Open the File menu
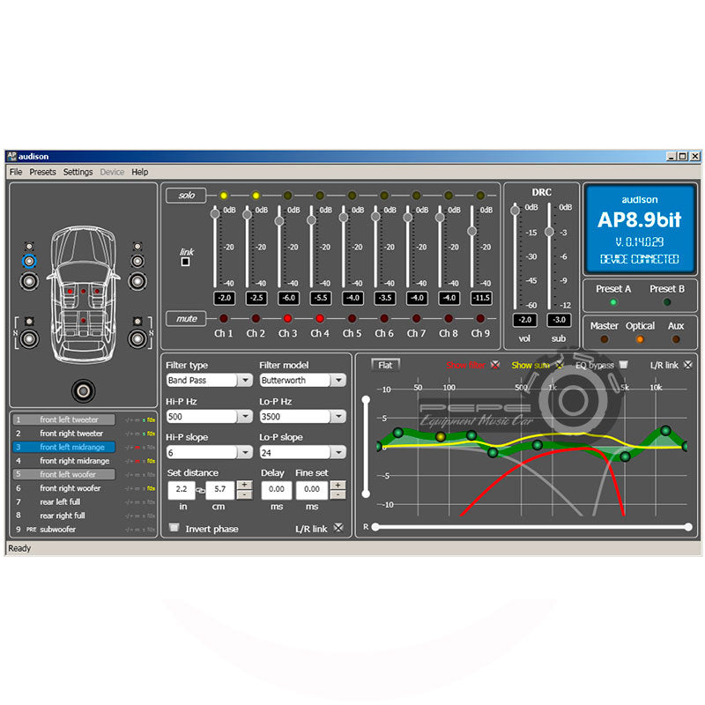Viewport: 705px width, 705px height. pos(16,172)
